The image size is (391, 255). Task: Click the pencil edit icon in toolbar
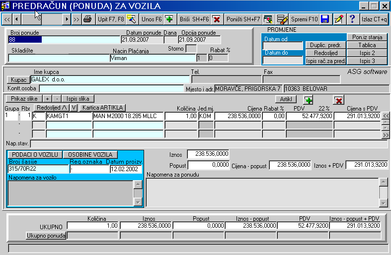coord(339,19)
